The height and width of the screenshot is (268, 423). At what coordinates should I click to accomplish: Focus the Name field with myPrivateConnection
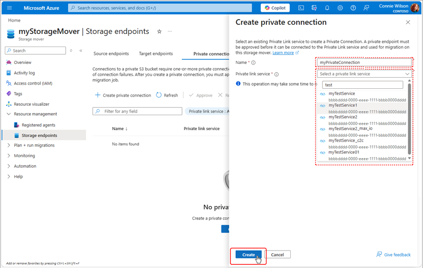click(x=364, y=62)
